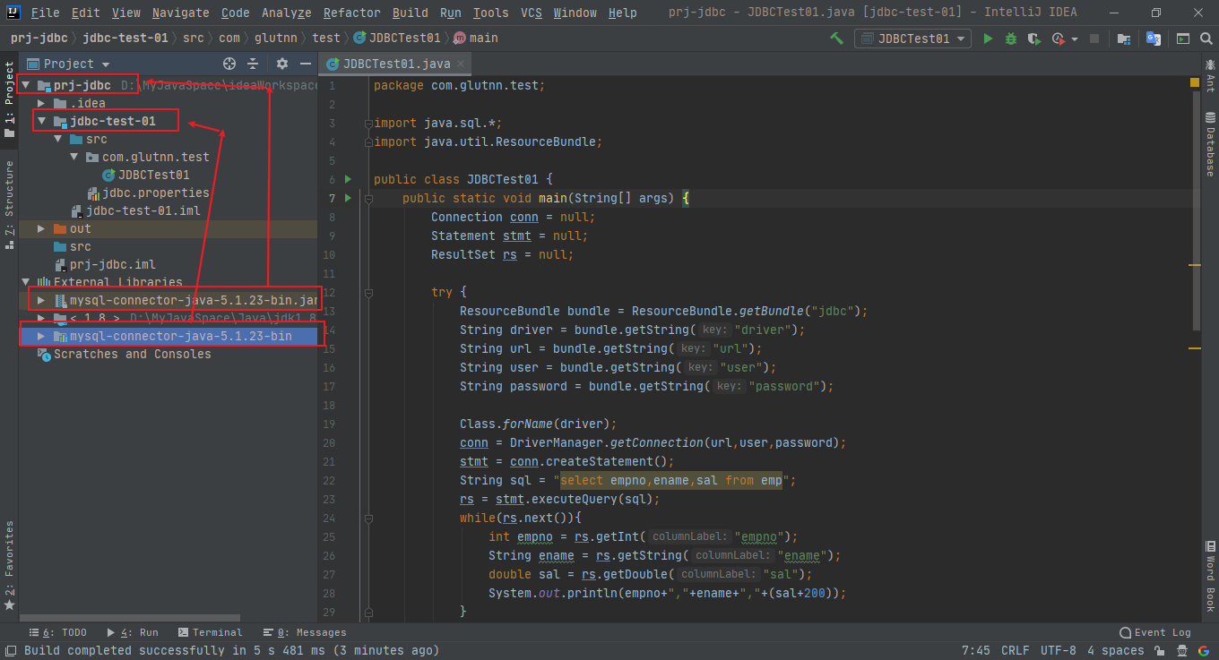The width and height of the screenshot is (1219, 660).
Task: Toggle read-only lock icon in status bar
Action: pos(1160,651)
